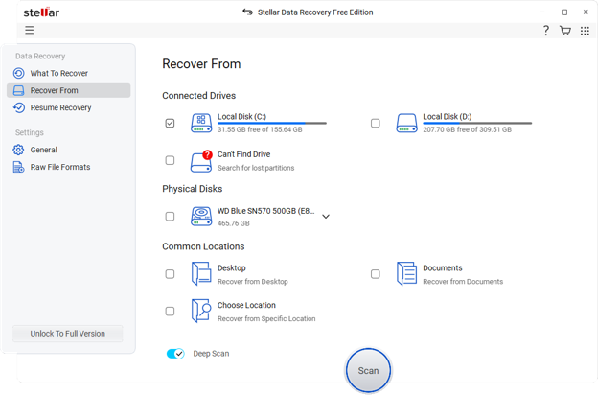This screenshot has height=395, width=598.
Task: Click the Can't Find Drive icon
Action: coord(201,161)
